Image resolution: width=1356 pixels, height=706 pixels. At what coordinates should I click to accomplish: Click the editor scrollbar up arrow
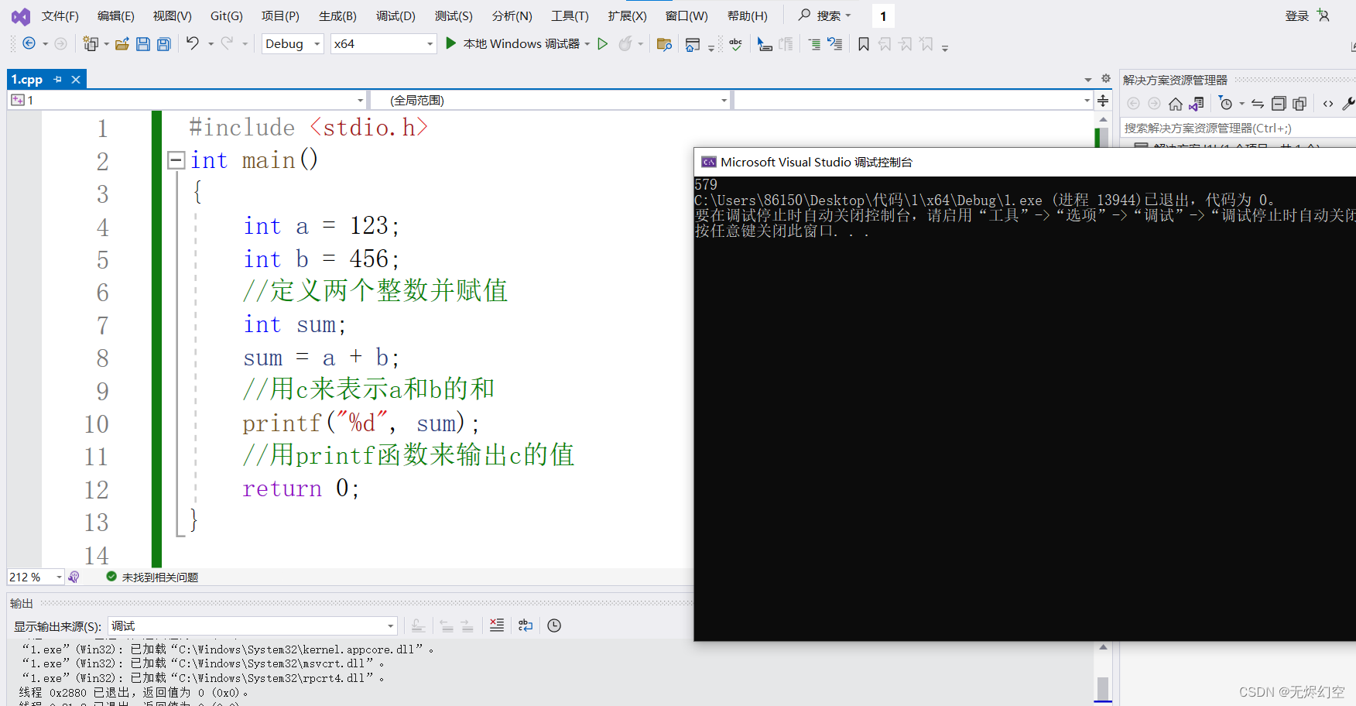[x=1103, y=118]
